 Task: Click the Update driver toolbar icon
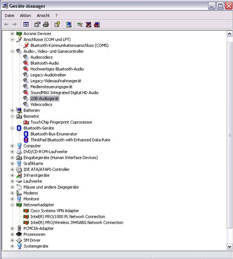point(80,25)
